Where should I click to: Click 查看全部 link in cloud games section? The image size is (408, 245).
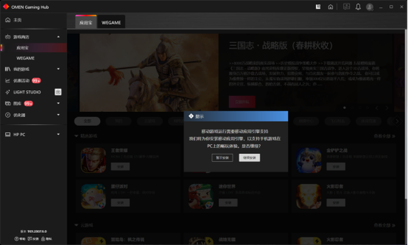click(384, 226)
